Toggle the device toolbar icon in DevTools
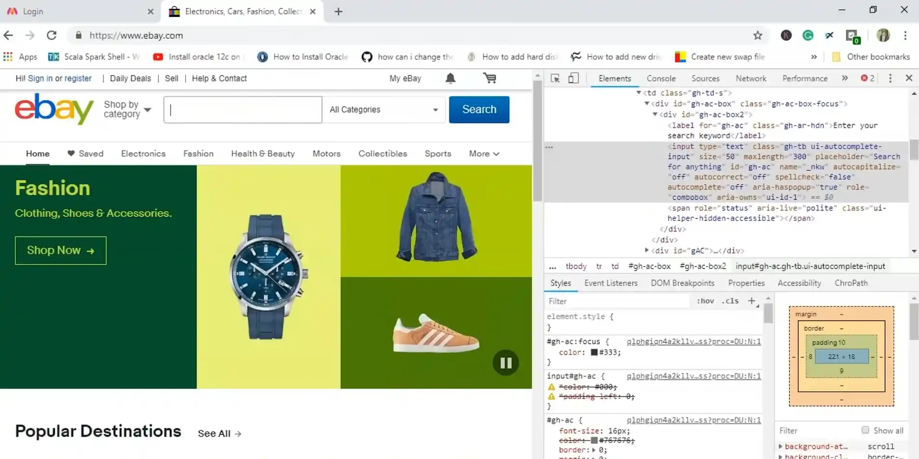The image size is (919, 459). tap(573, 79)
